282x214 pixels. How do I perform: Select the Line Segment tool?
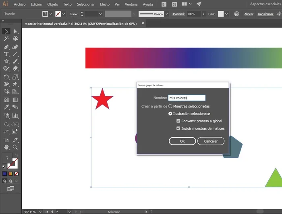coord(15,54)
